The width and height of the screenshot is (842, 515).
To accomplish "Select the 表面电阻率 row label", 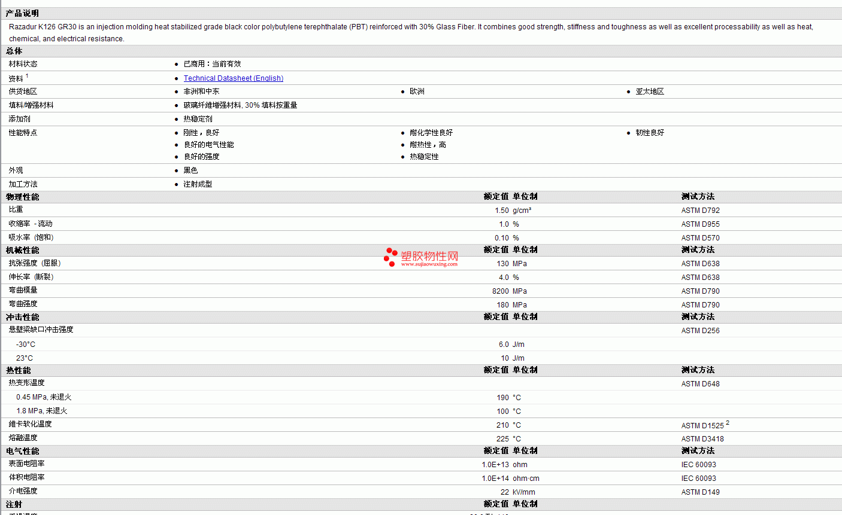I will click(x=26, y=464).
